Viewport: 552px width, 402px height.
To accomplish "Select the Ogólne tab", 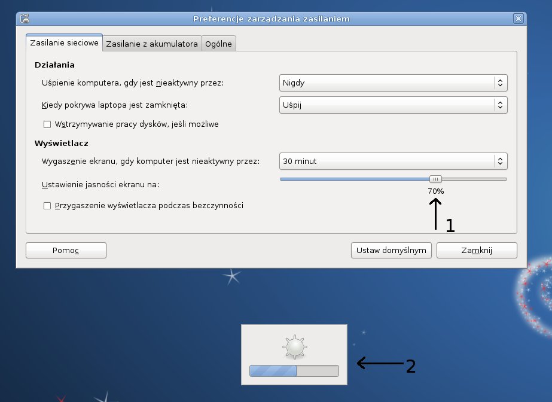I will [x=218, y=44].
